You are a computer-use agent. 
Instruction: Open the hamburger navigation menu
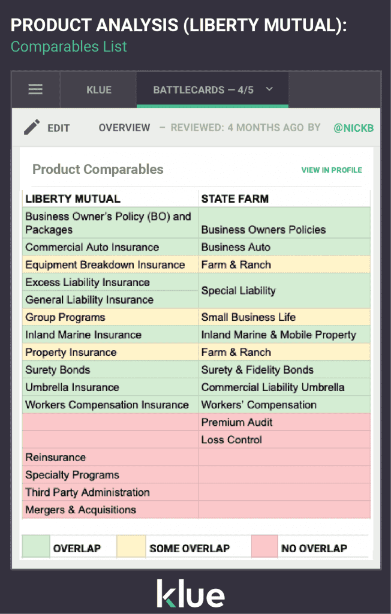point(35,89)
